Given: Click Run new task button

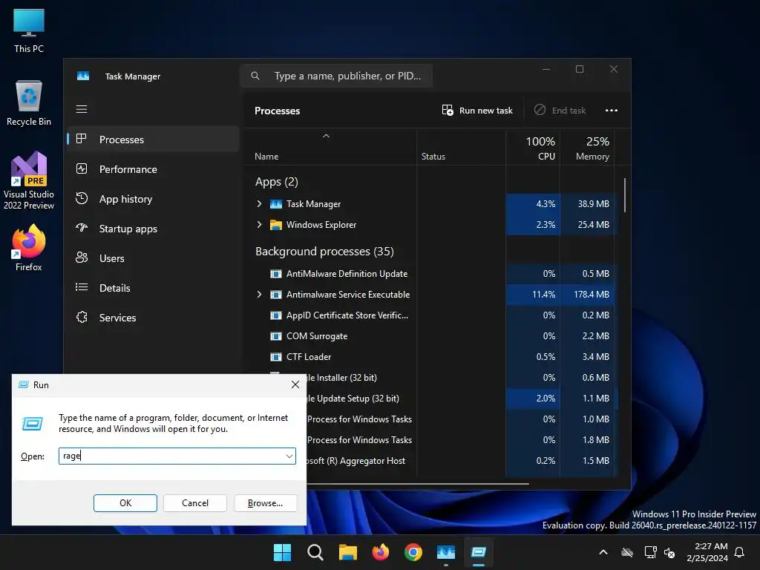Looking at the screenshot, I should coord(477,111).
